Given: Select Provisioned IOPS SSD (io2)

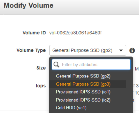Looking at the screenshot, I should pyautogui.click(x=83, y=100).
